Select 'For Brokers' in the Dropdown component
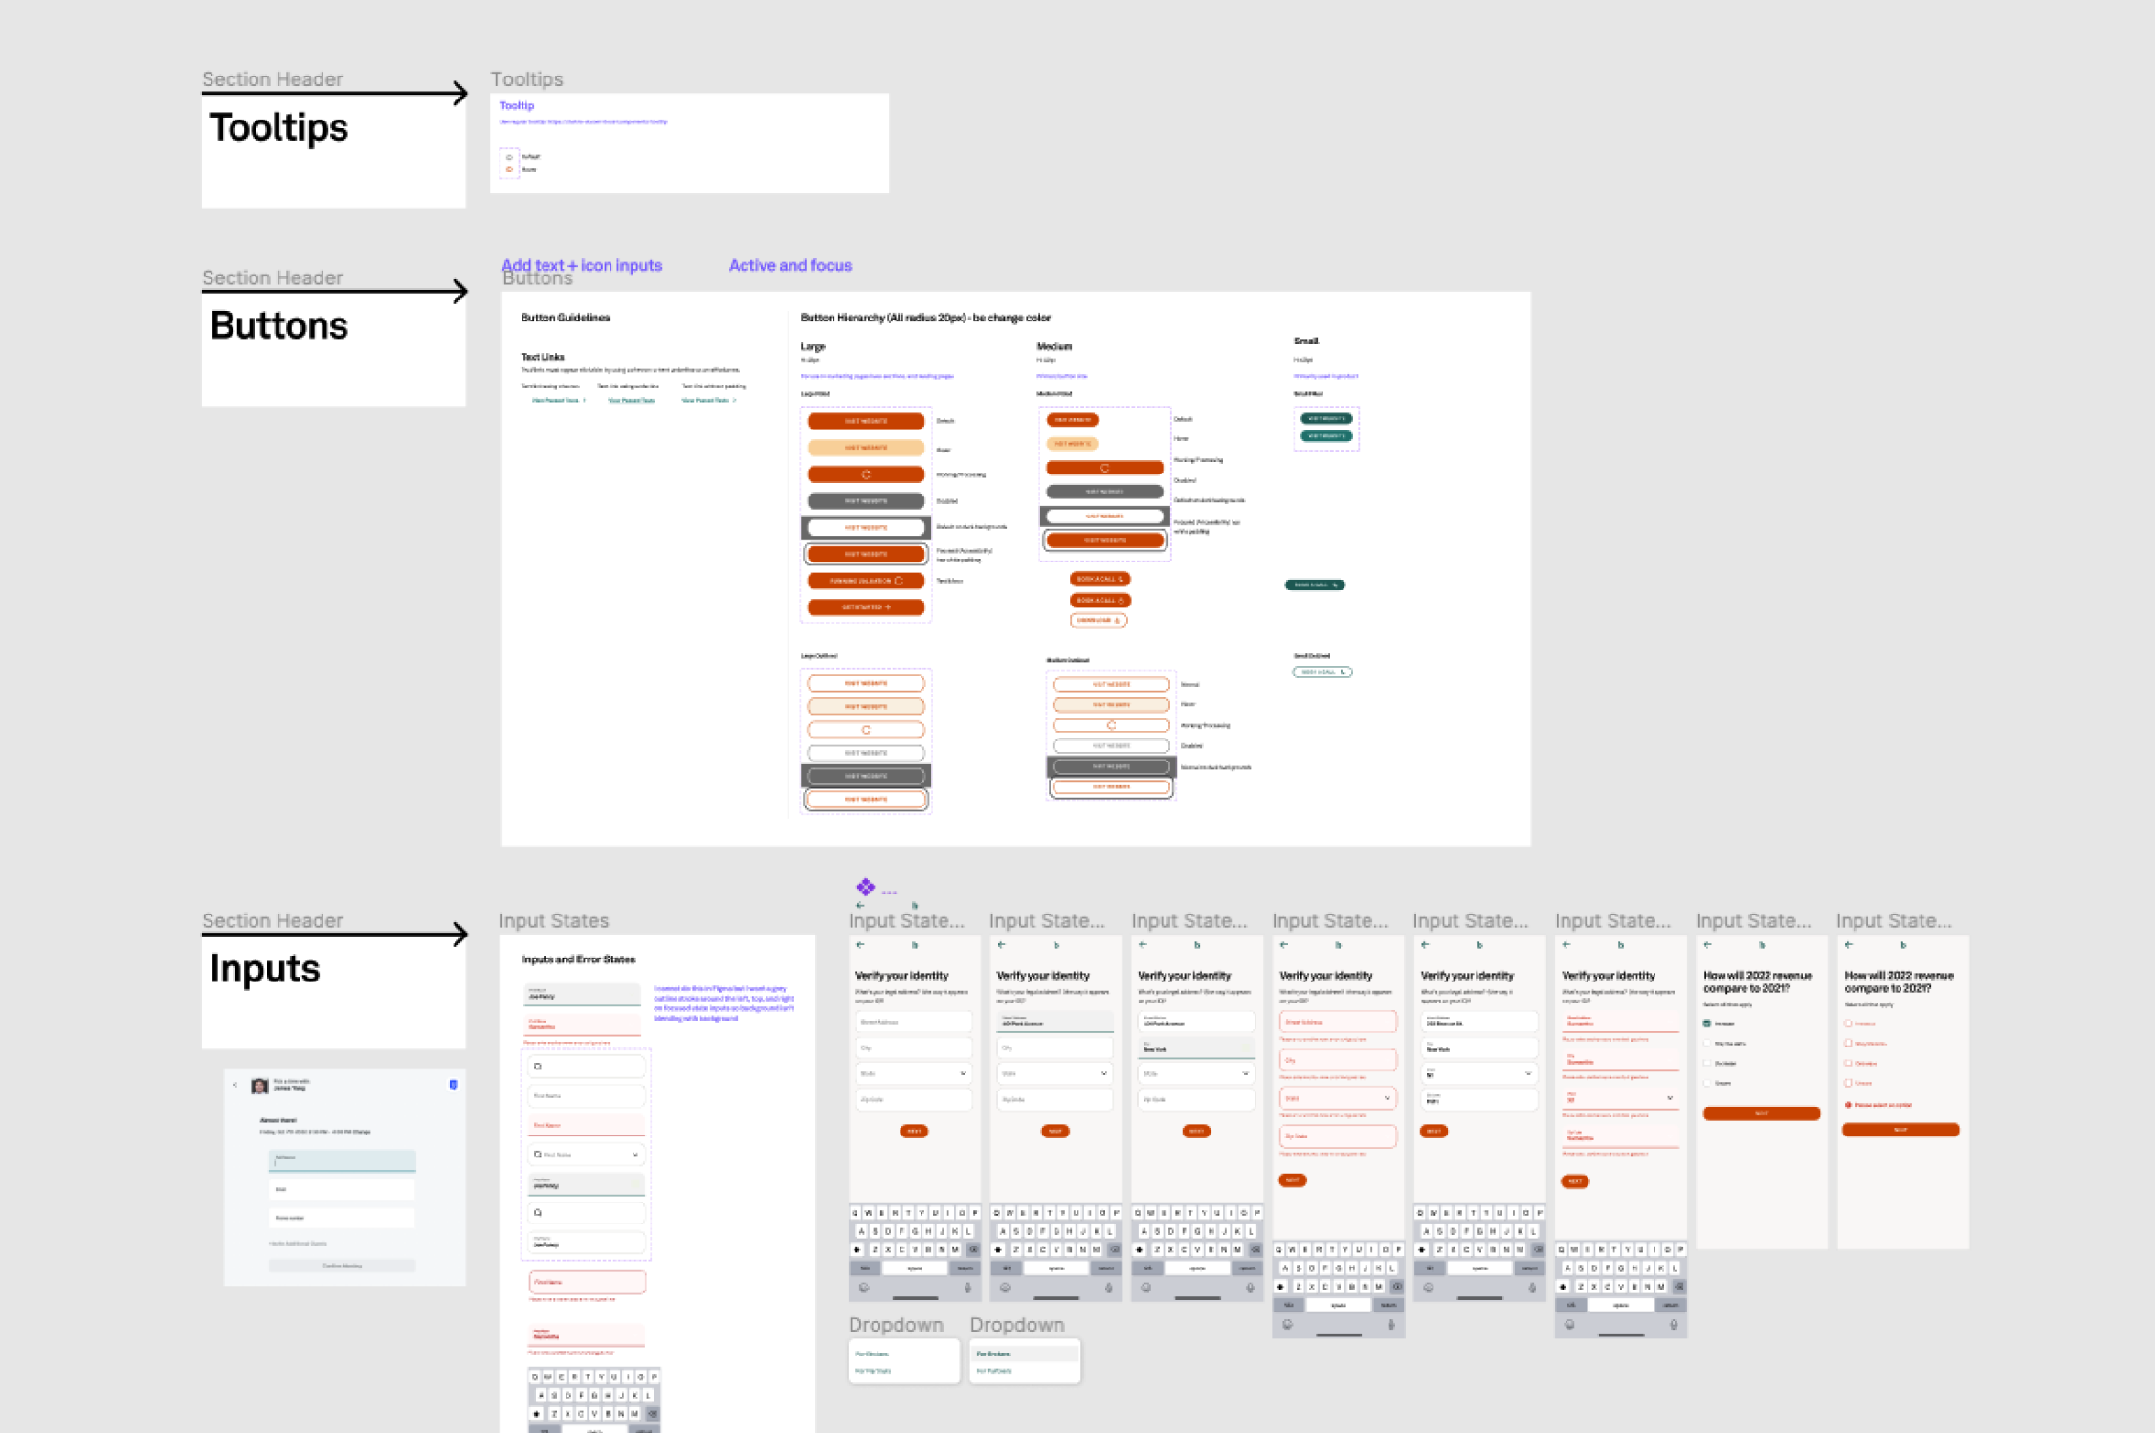This screenshot has width=2155, height=1433. pyautogui.click(x=871, y=1353)
